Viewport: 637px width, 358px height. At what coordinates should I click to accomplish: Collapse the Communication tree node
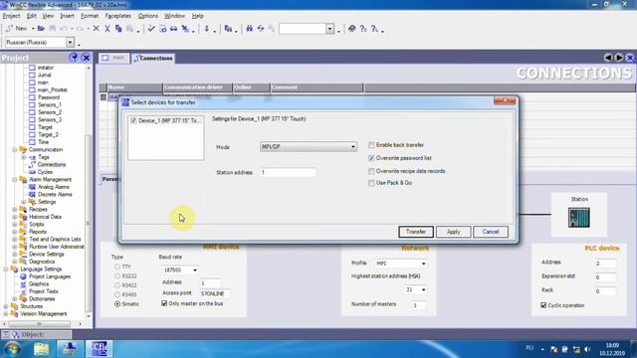click(x=15, y=150)
